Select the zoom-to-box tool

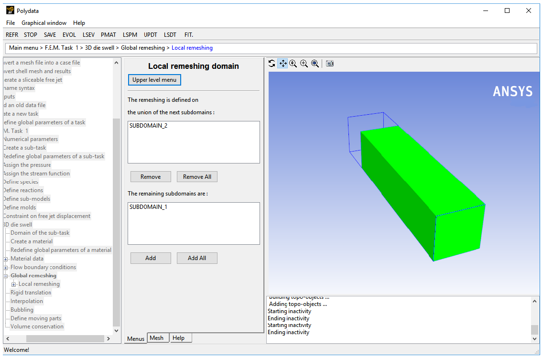tap(315, 63)
